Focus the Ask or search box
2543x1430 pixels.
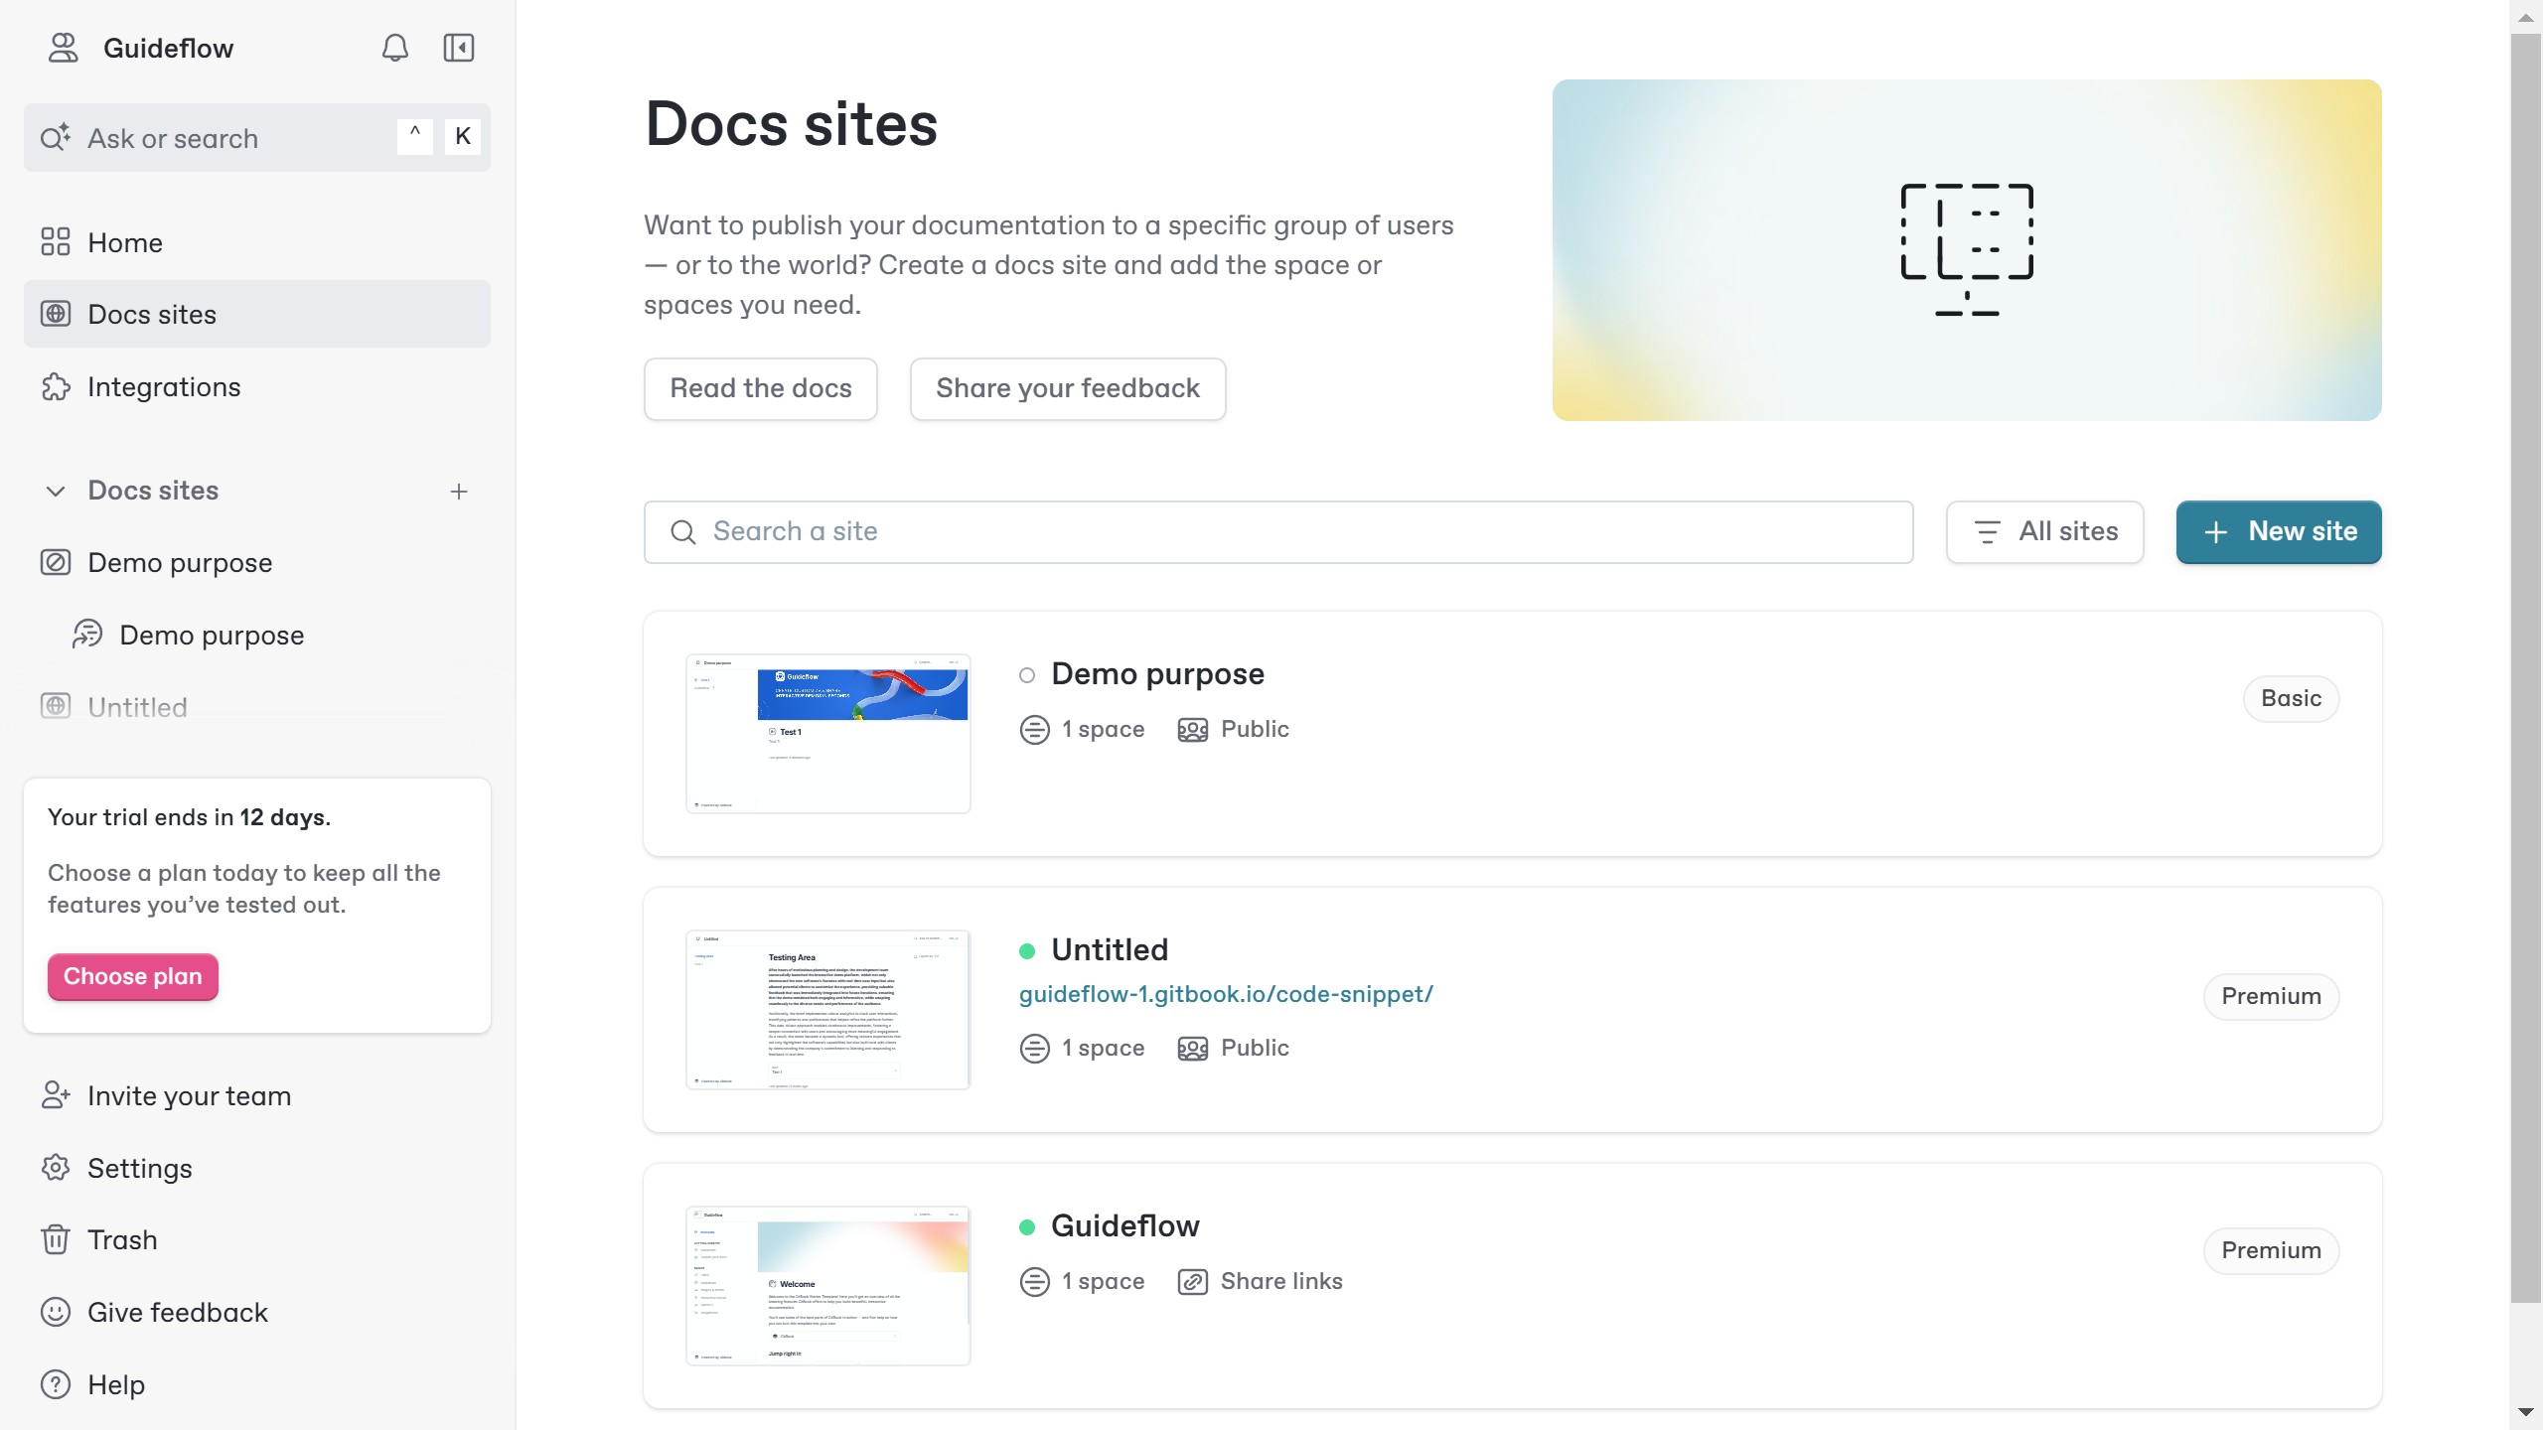[256, 137]
